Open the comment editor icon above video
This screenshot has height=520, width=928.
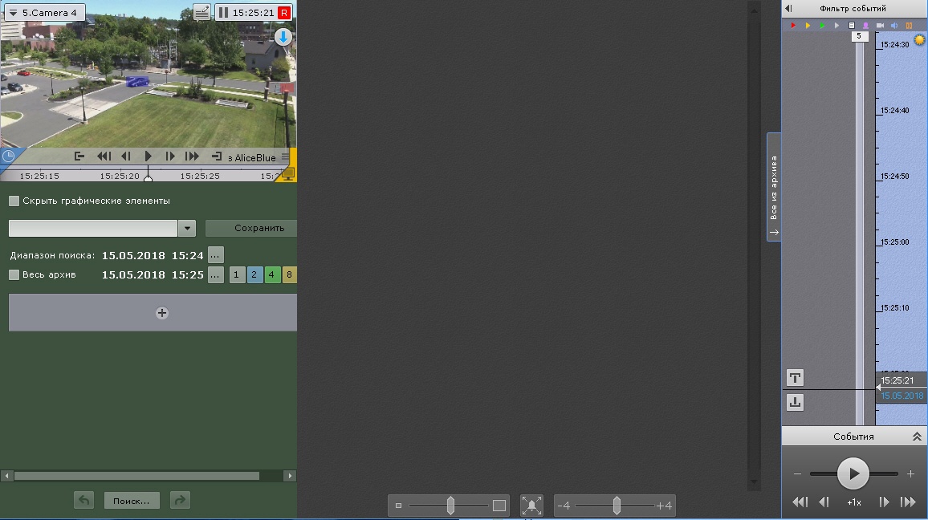point(201,13)
